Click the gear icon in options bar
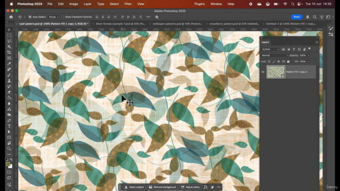 (157, 17)
